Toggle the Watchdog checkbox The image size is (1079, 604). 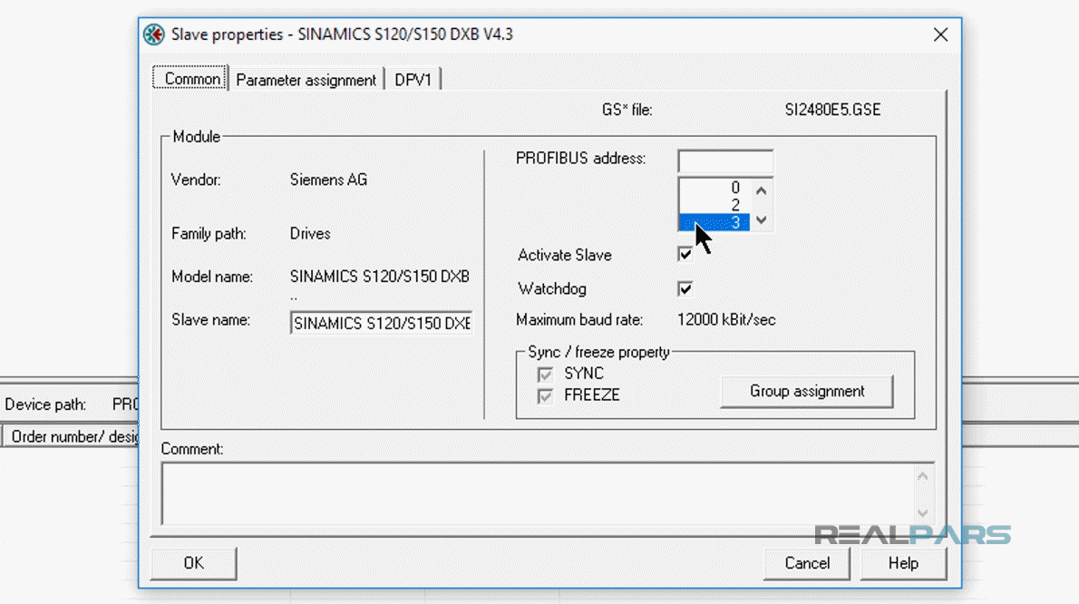click(x=685, y=288)
